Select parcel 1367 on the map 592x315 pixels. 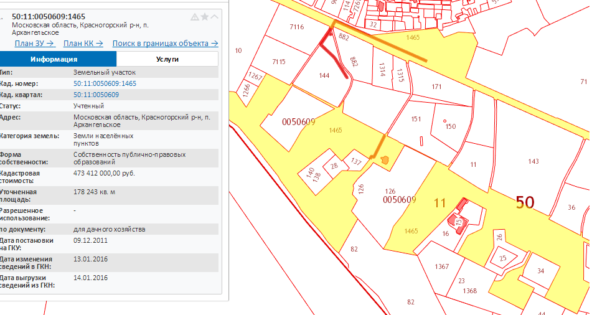[441, 266]
